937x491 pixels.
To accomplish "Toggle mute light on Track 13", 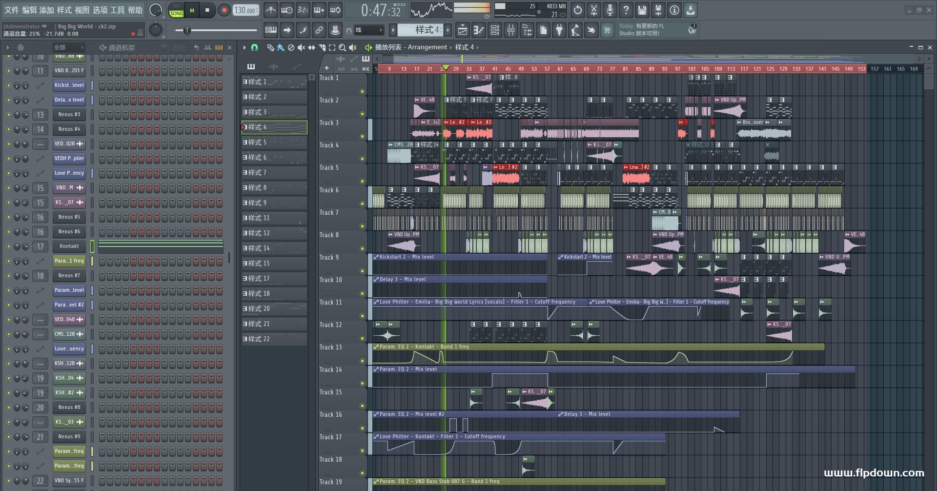I will coord(362,361).
